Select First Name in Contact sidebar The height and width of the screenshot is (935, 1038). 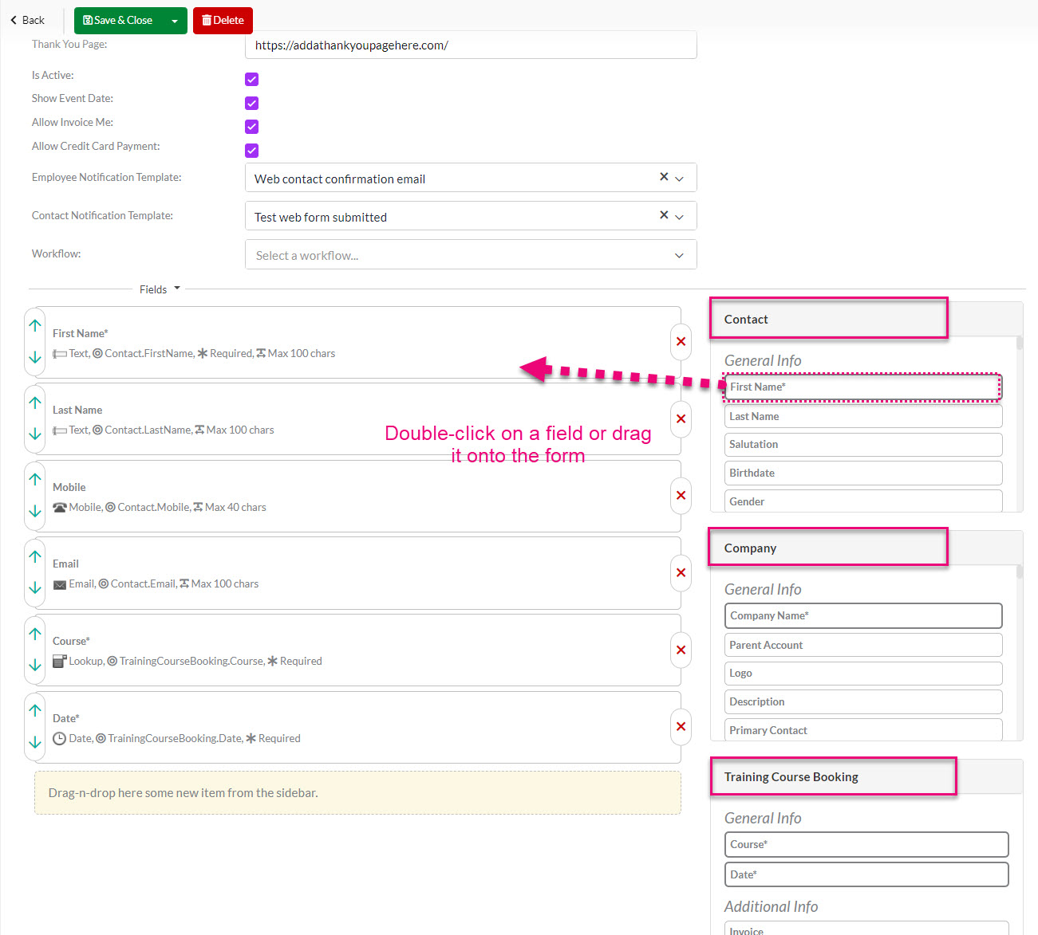coord(862,387)
